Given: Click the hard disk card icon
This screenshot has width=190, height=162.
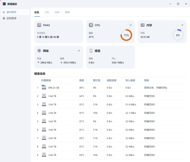Looking at the screenshot, I should coord(91,51).
